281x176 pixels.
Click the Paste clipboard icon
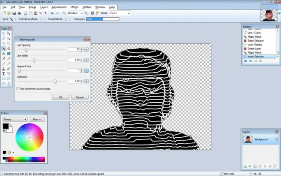[x=36, y=13]
